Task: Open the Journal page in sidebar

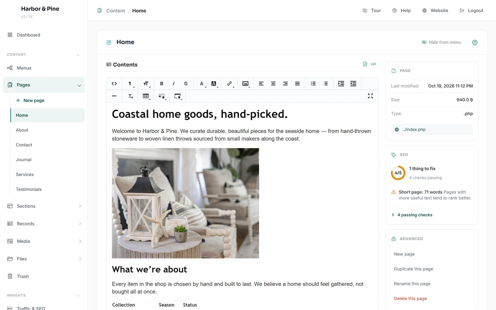Action: pos(24,160)
